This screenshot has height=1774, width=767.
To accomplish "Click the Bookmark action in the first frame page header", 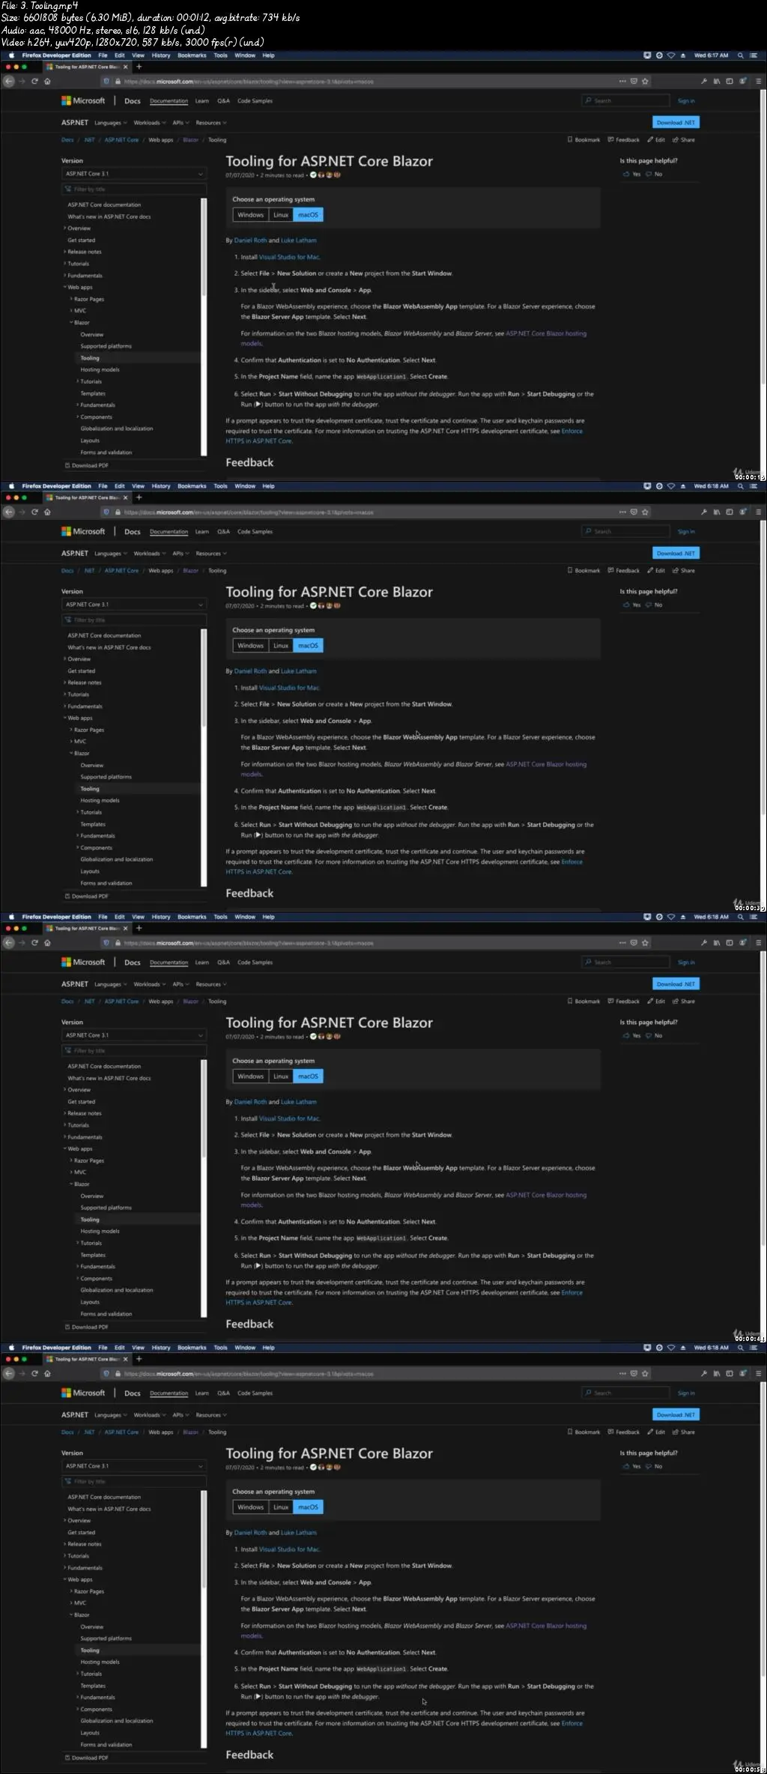I will (583, 139).
